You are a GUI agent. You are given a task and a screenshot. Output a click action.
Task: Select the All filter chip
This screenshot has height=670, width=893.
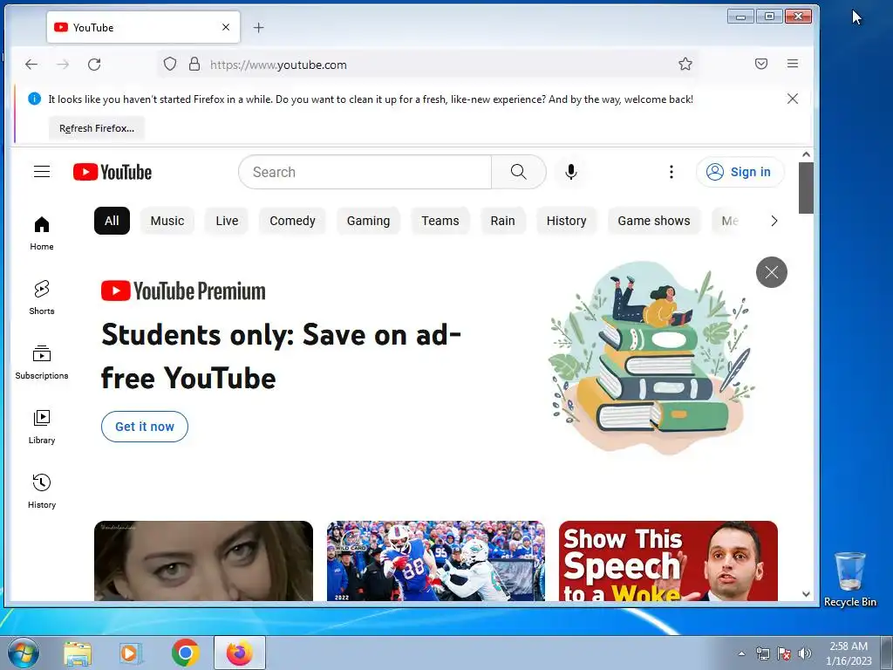coord(112,221)
